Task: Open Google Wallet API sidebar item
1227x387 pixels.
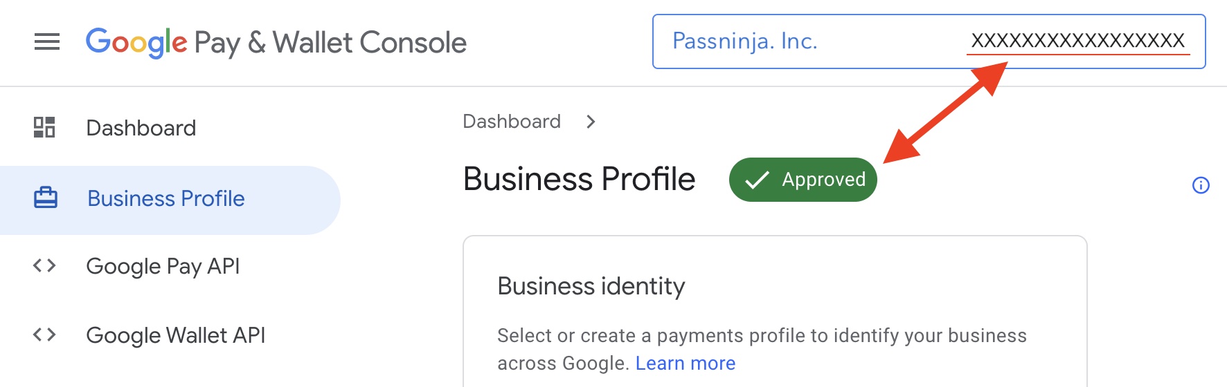Action: pyautogui.click(x=175, y=335)
